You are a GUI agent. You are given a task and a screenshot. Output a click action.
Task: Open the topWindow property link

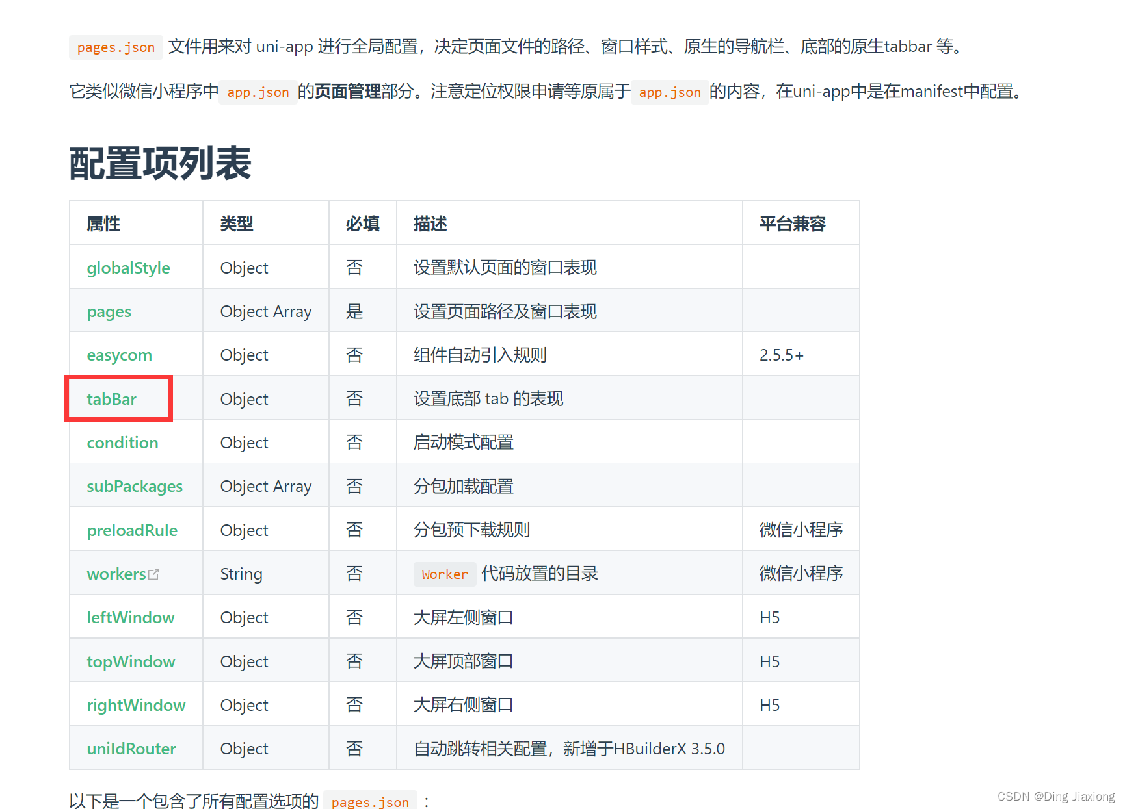131,661
